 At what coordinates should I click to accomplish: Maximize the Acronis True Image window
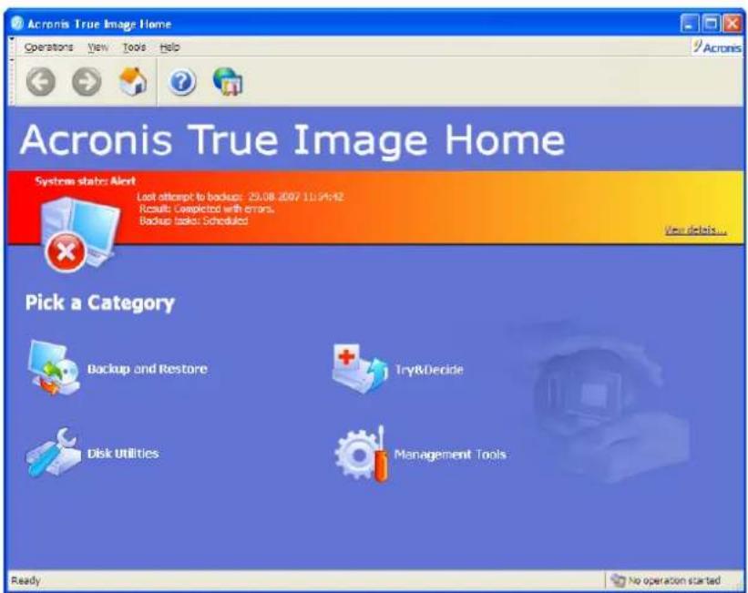coord(712,24)
